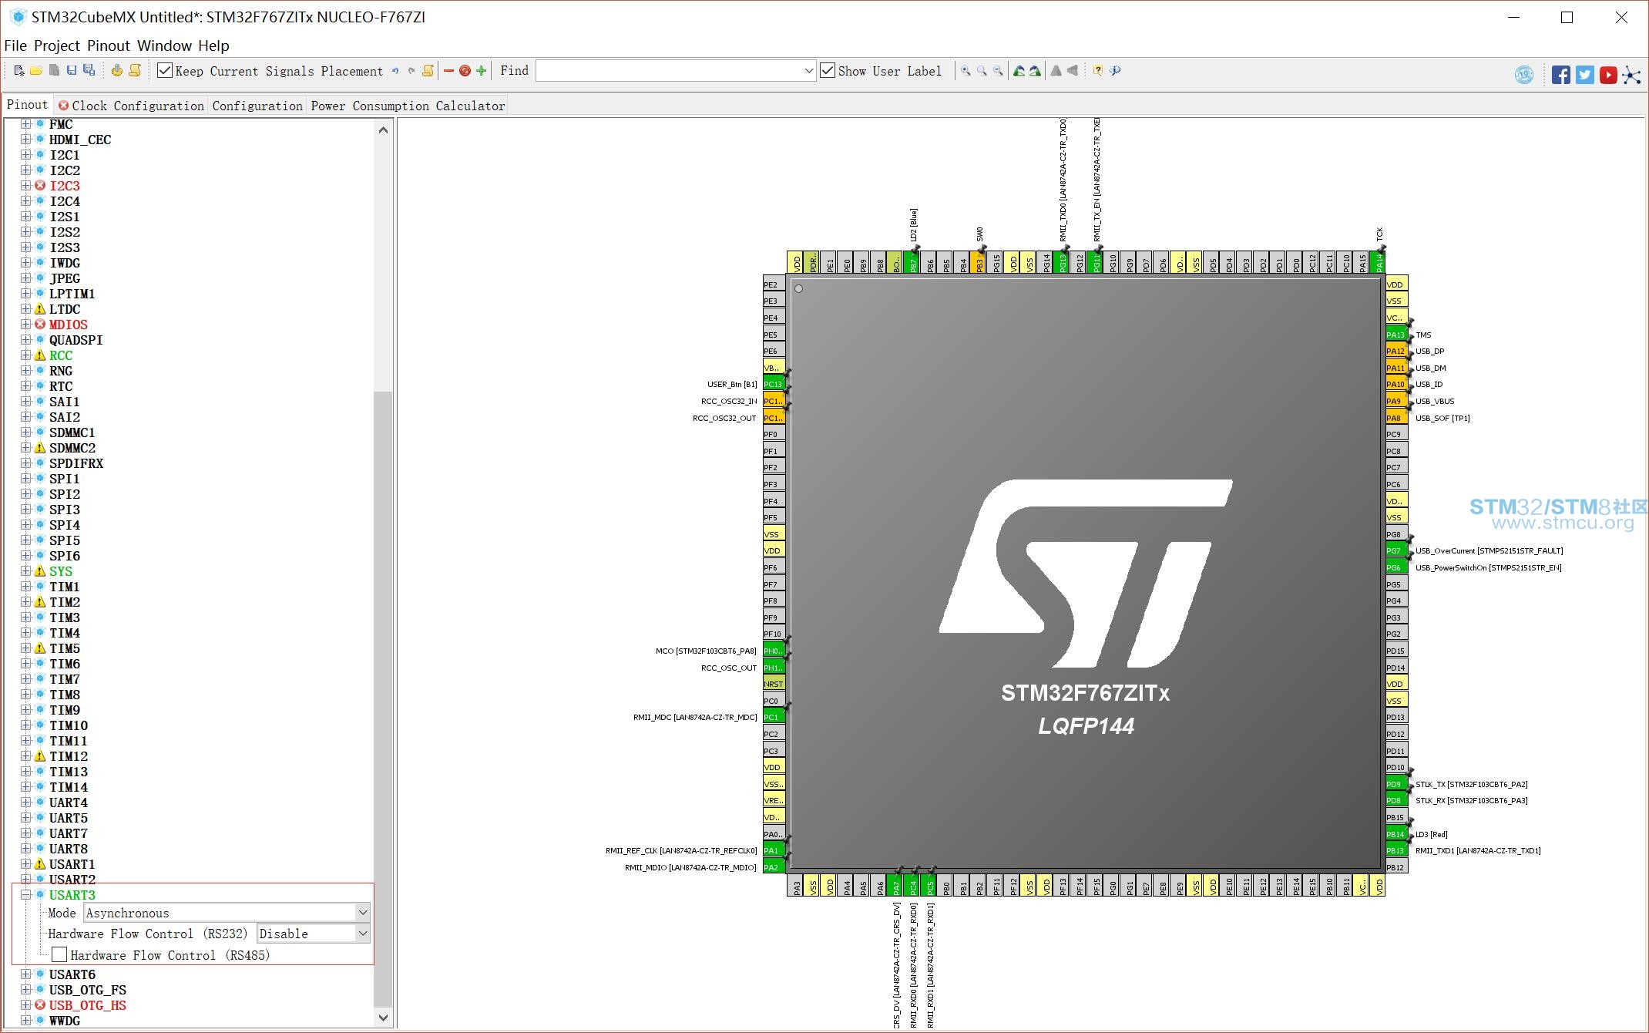Click the PD9 pin labeled STLK_TX
Image resolution: width=1649 pixels, height=1033 pixels.
point(1396,784)
